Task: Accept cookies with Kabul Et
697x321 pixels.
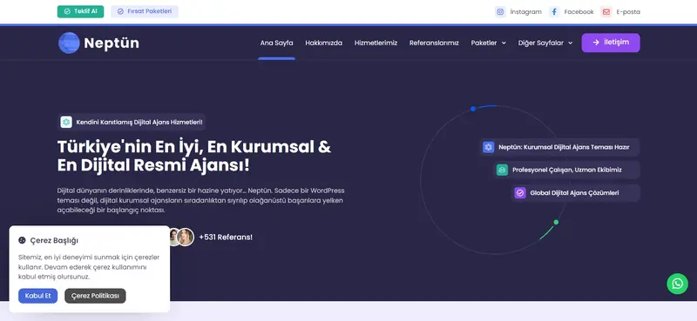Action: point(37,296)
